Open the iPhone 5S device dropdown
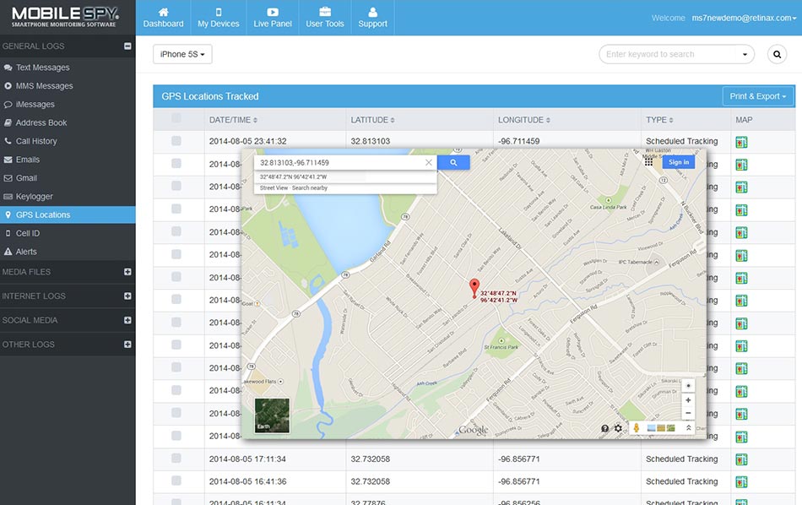The width and height of the screenshot is (802, 505). click(182, 55)
